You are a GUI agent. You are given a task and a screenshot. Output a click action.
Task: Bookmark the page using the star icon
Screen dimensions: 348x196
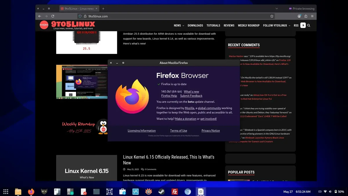[272, 16]
